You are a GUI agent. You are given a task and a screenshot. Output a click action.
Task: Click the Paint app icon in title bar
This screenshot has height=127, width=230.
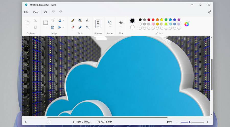click(x=26, y=5)
